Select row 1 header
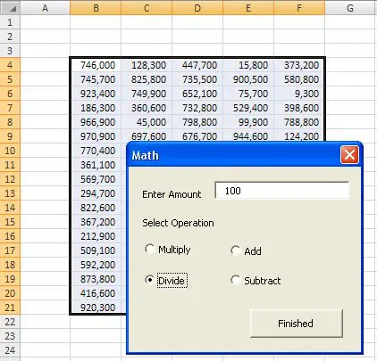Image resolution: width=377 pixels, height=361 pixels. coord(10,22)
